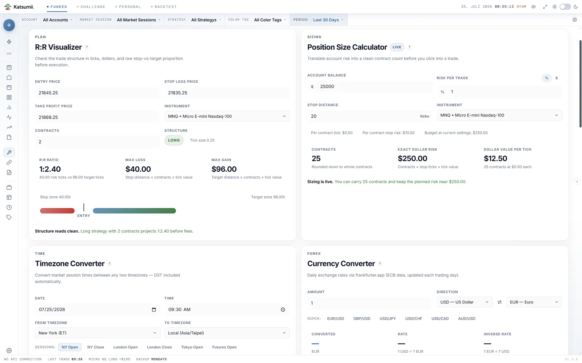Click the calendar picker icon in Date field

[x=154, y=310]
